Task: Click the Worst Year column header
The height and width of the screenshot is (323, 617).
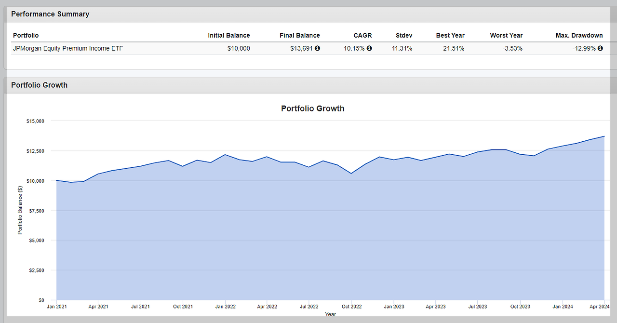Action: click(506, 35)
